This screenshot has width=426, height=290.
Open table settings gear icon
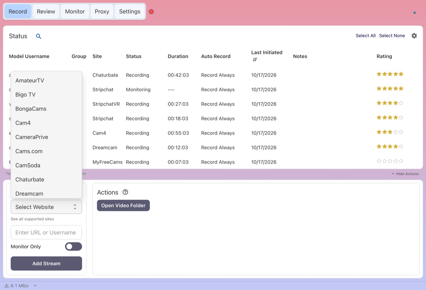(x=414, y=36)
